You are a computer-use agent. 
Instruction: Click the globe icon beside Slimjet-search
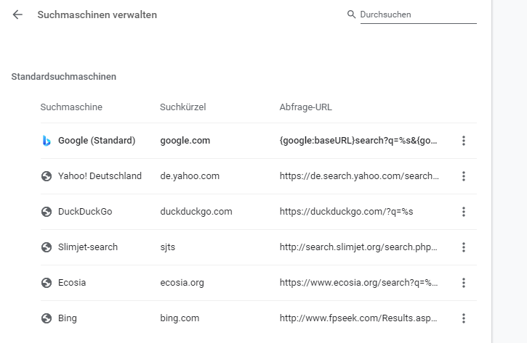47,247
